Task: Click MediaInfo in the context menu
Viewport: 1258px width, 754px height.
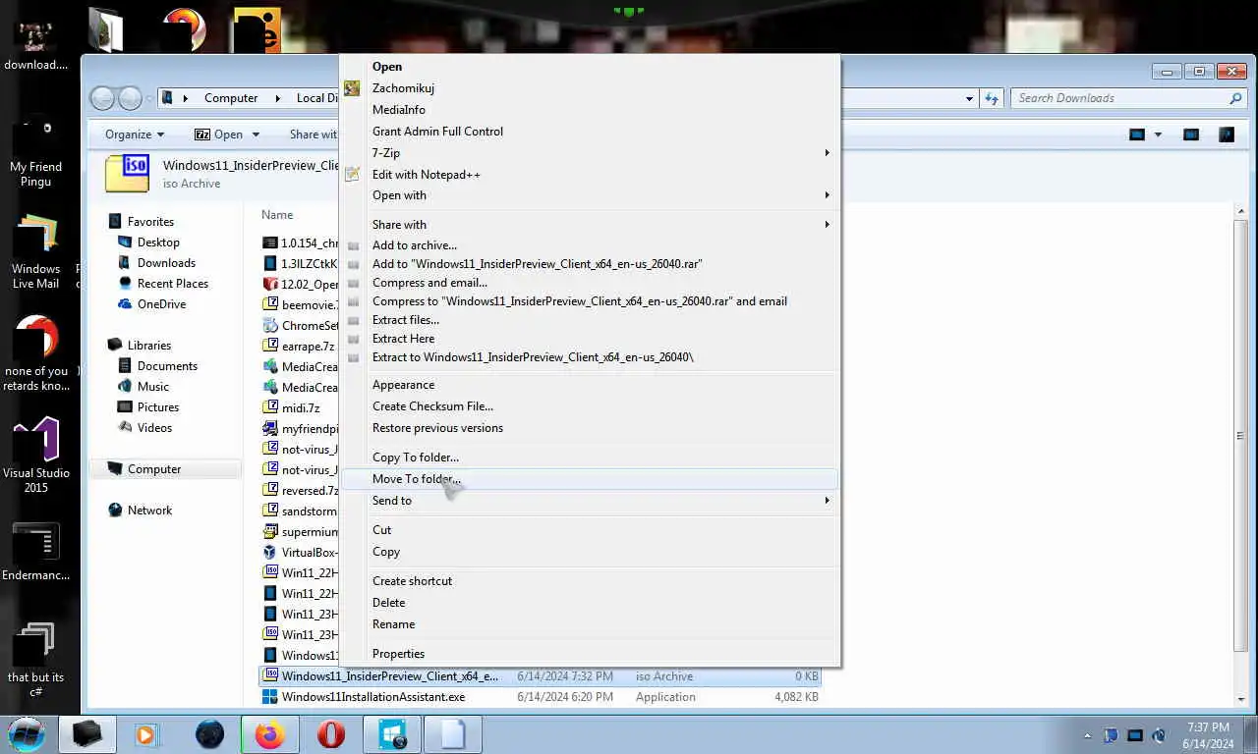Action: pos(589,110)
